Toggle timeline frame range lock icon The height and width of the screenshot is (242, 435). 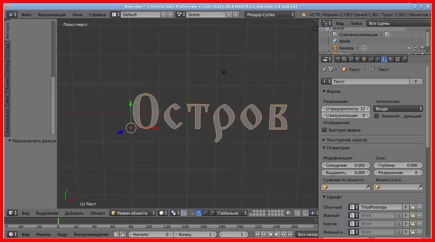click(123, 235)
